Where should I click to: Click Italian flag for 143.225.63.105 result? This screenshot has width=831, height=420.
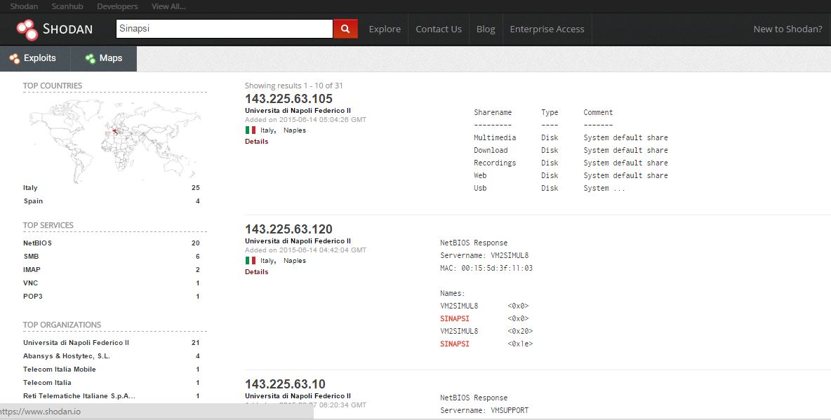point(251,130)
